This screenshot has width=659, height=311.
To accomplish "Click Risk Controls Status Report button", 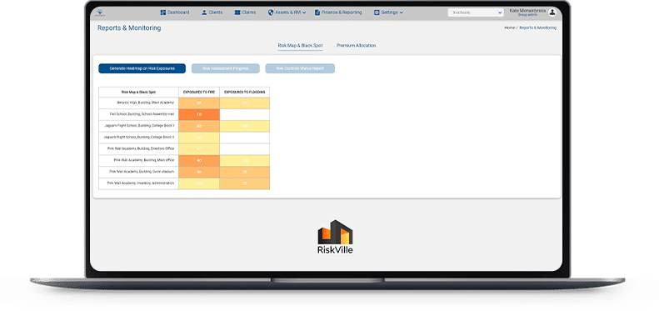I will point(300,68).
